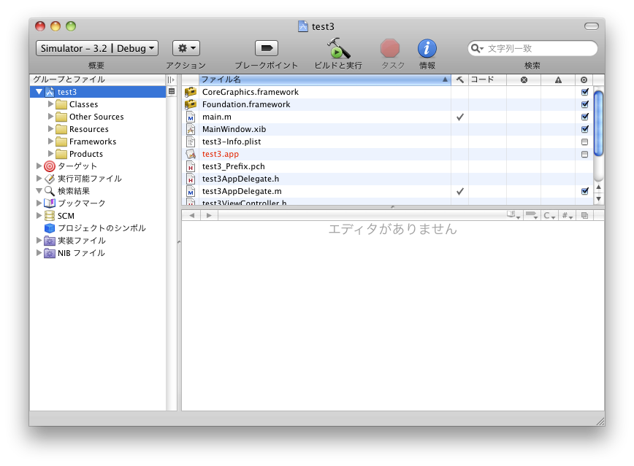Open the Action gear dropdown menu

[186, 49]
